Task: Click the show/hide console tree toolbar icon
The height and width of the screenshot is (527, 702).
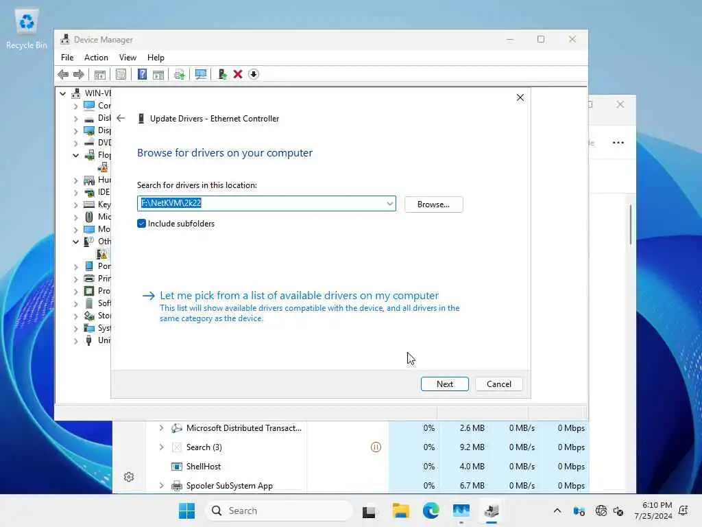Action: pos(100,74)
